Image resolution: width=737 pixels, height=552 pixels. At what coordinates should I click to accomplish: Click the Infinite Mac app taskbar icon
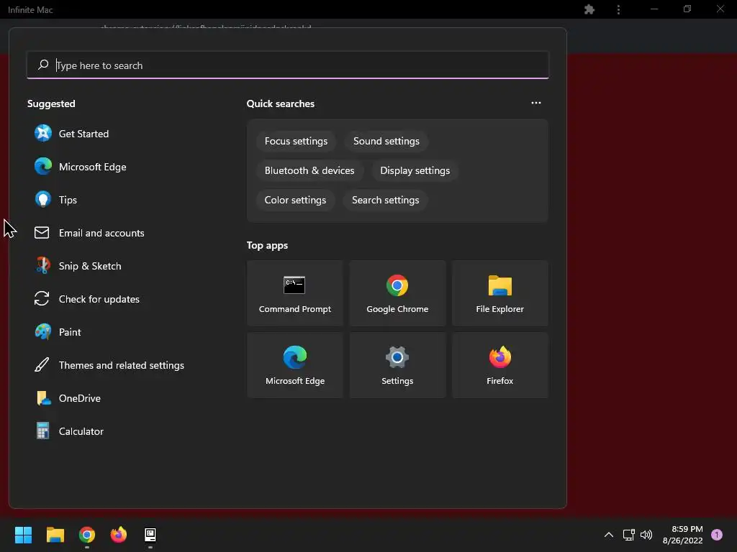(x=150, y=535)
